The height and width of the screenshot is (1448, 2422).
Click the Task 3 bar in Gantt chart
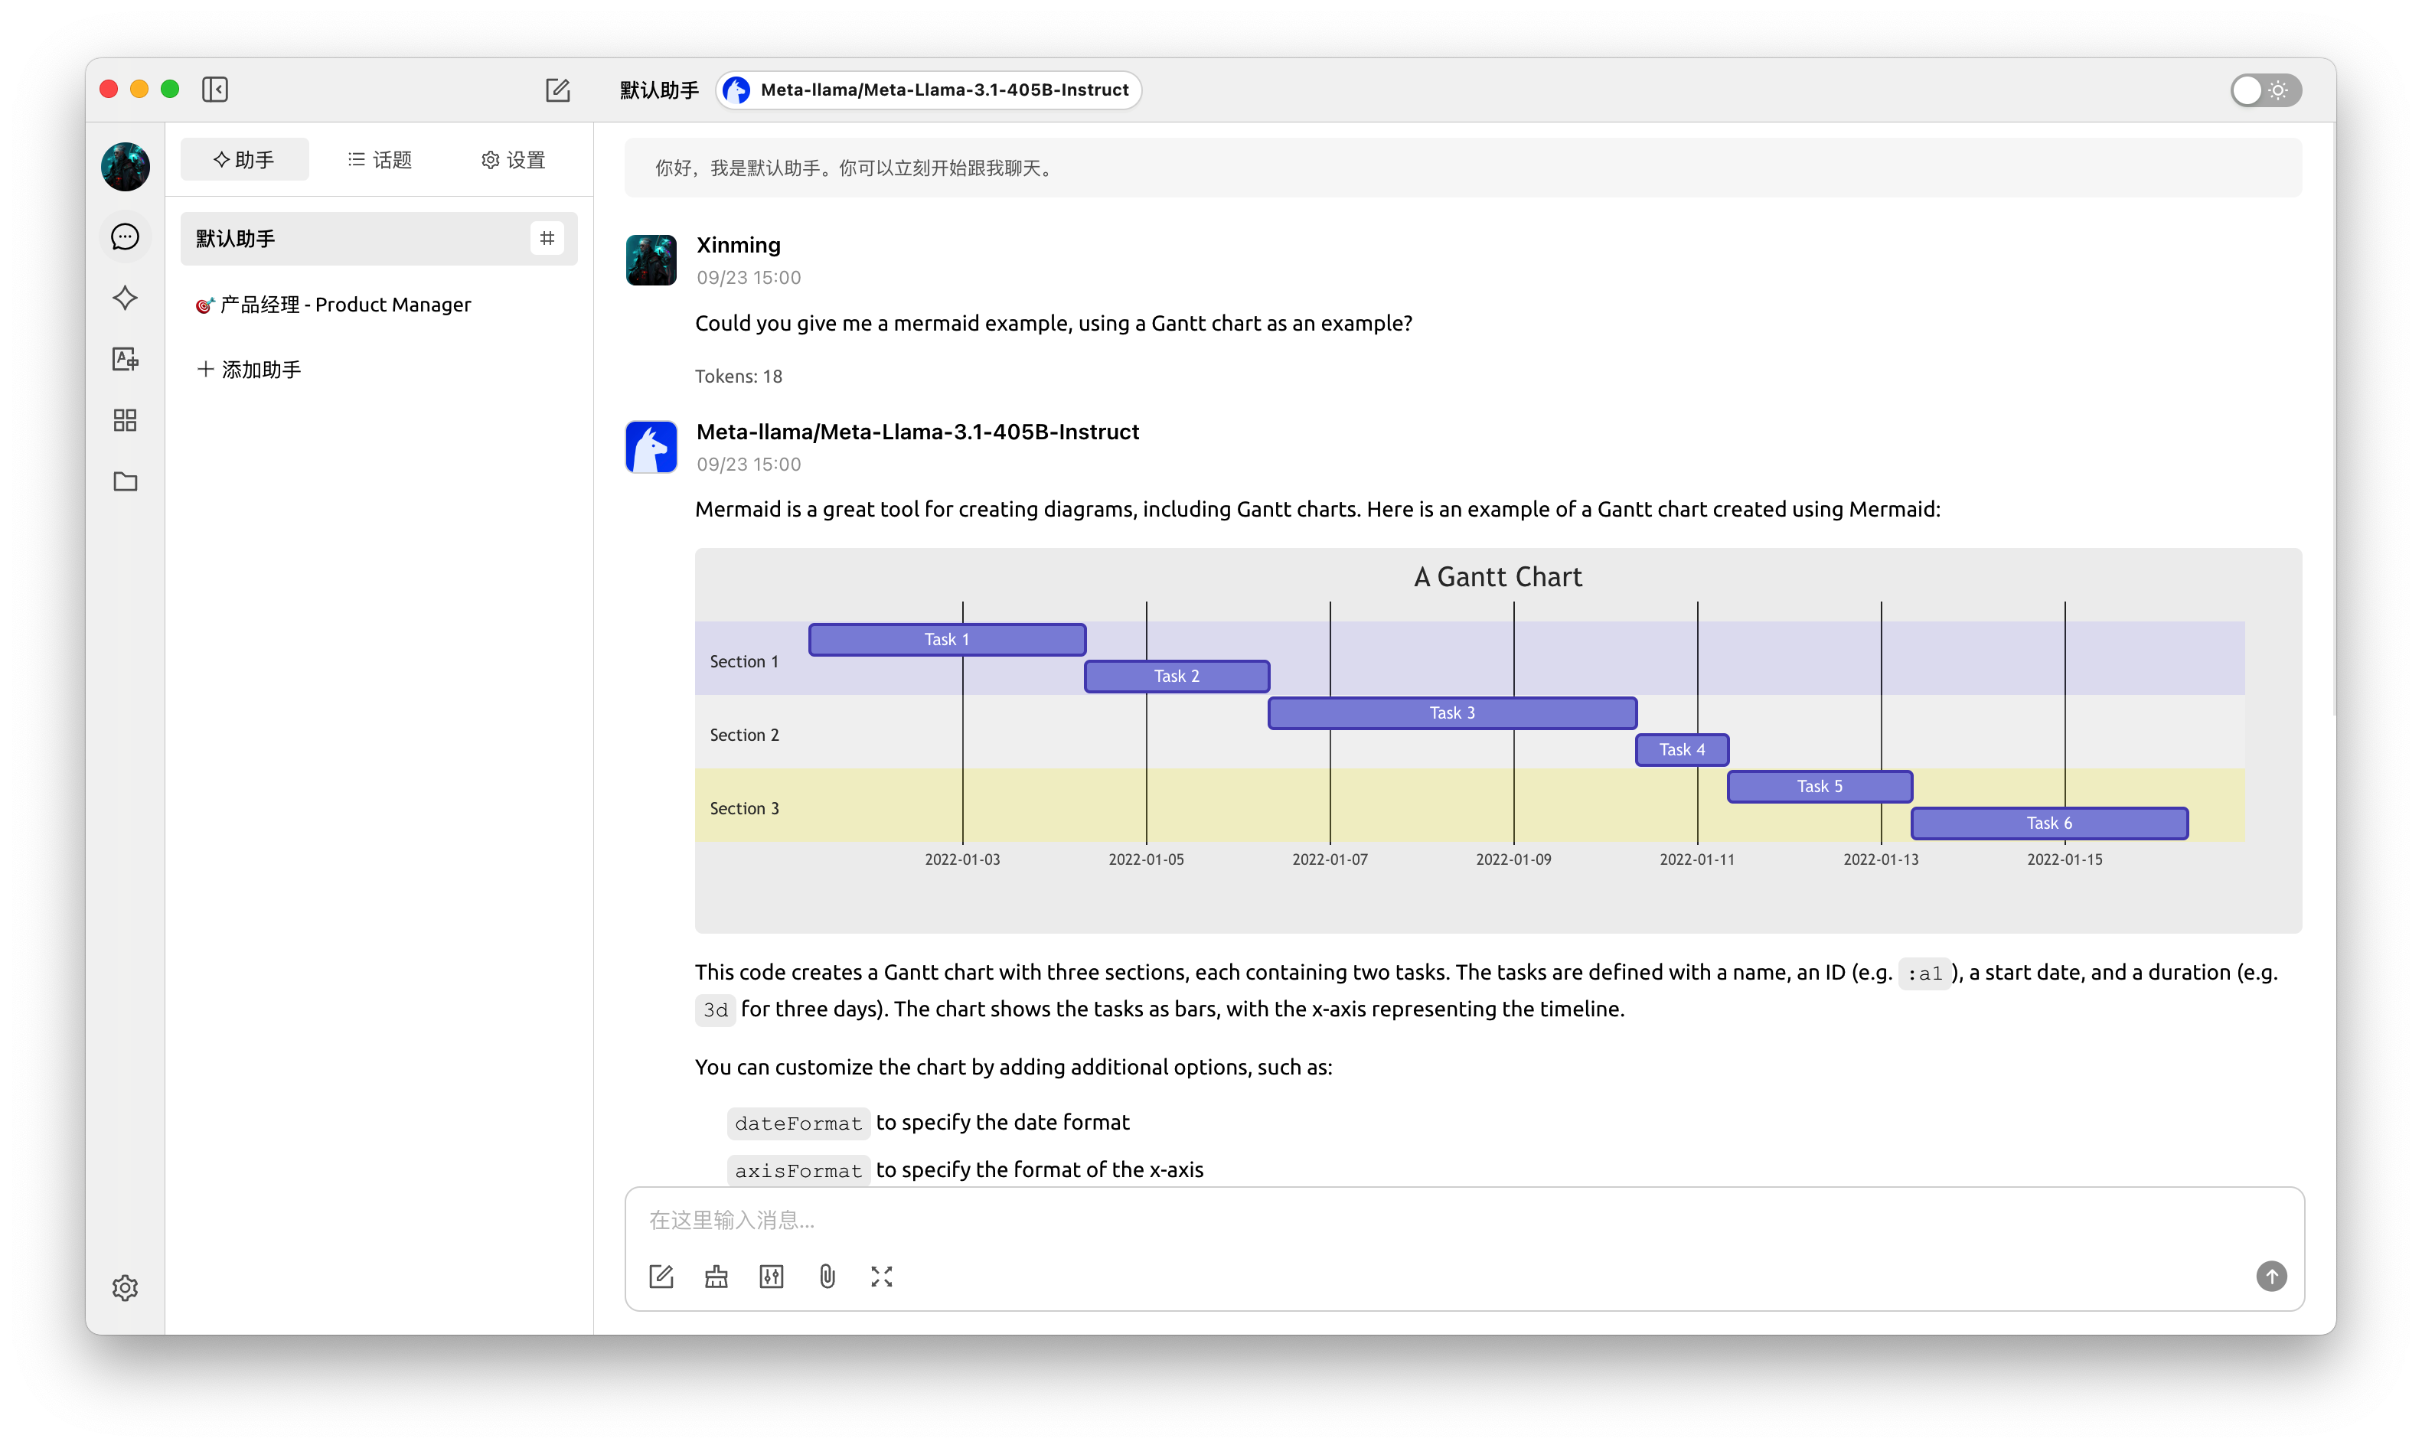(1451, 713)
